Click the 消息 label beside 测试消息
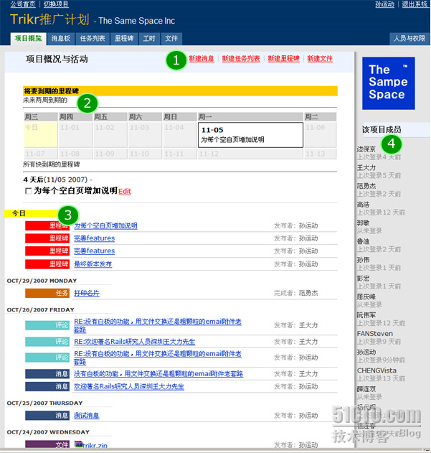This screenshot has height=453, width=431. [47, 416]
